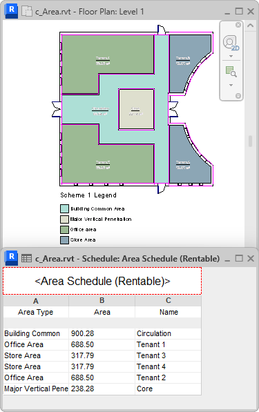Click the Revit logo on Schedule window

click(x=11, y=258)
